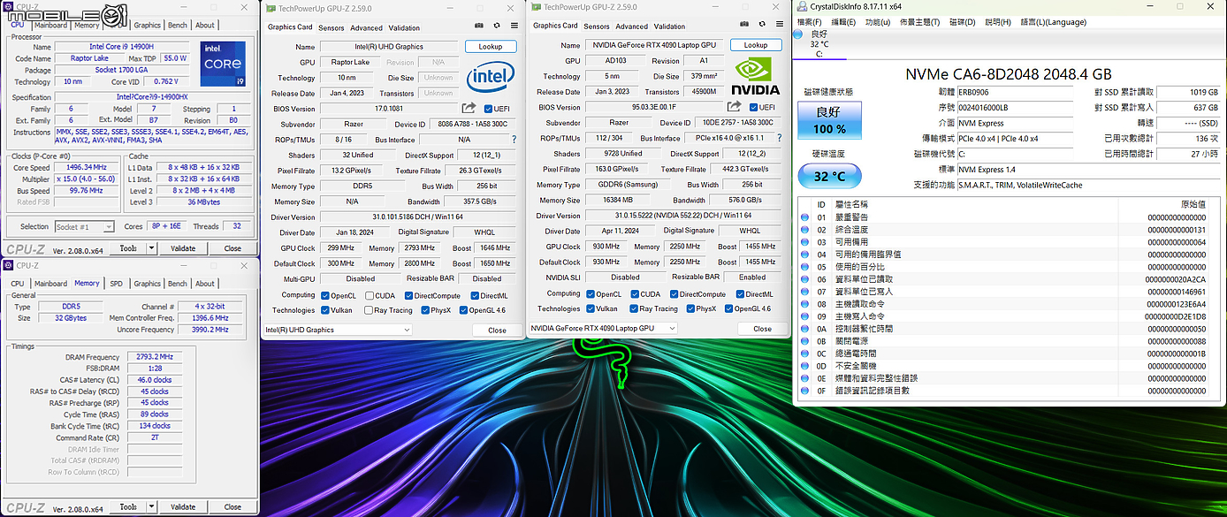Click lower CPU-Z window title bar icon
1227x517 pixels.
coord(8,265)
